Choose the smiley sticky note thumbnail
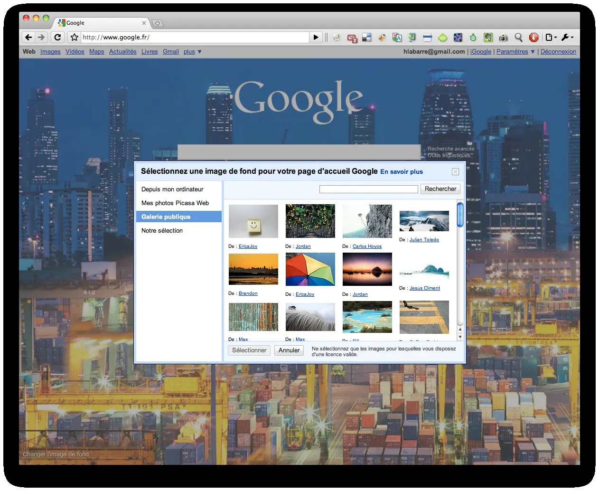This screenshot has width=599, height=491. [x=253, y=221]
